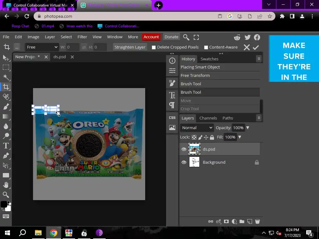Expand the Fill slider arrow

pyautogui.click(x=240, y=137)
